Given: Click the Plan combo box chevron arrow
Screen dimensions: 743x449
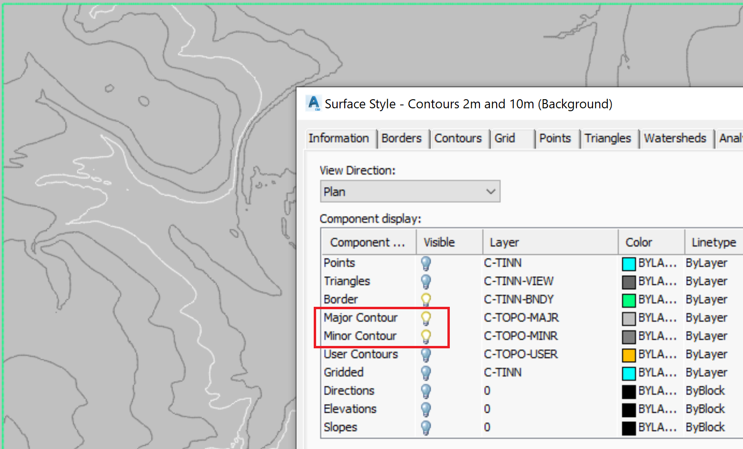Looking at the screenshot, I should pos(491,191).
